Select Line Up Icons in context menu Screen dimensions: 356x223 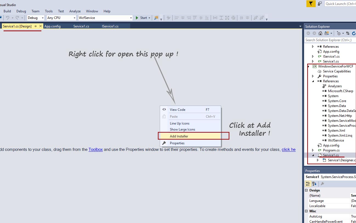point(190,123)
